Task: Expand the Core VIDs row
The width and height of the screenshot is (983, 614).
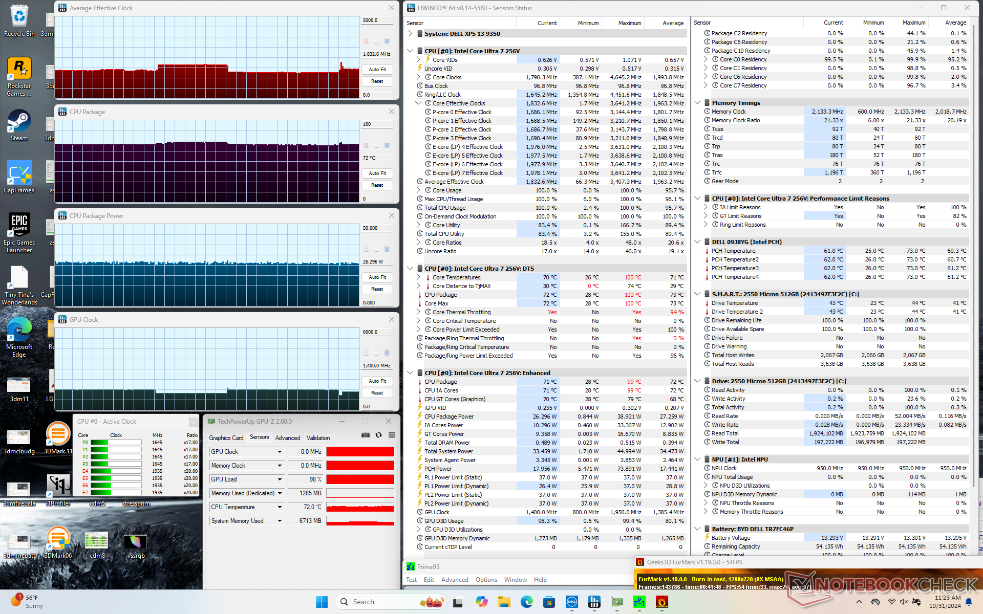Action: tap(418, 60)
